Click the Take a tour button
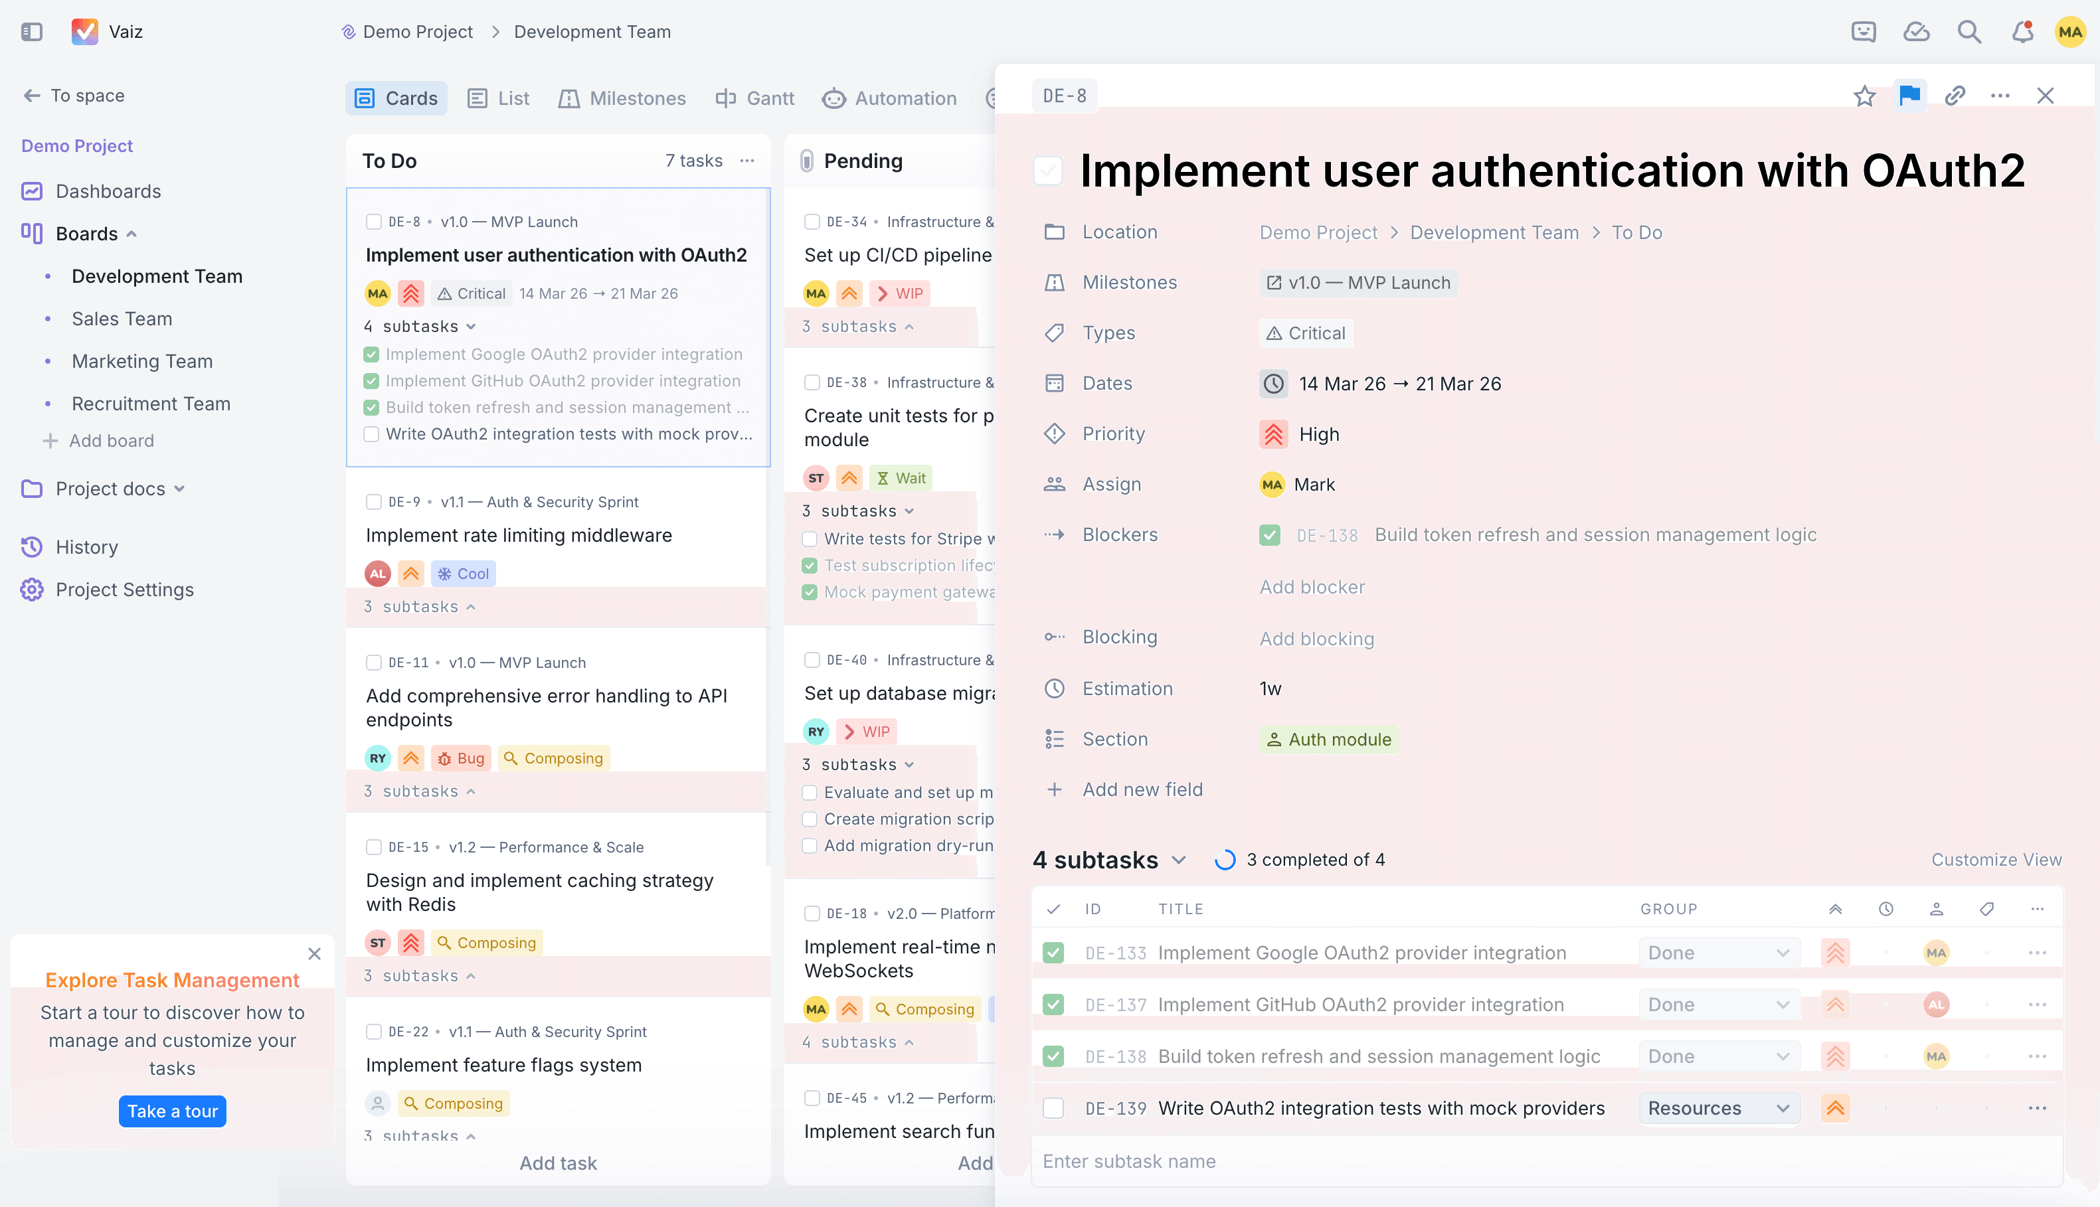The height and width of the screenshot is (1207, 2100). pyautogui.click(x=171, y=1111)
